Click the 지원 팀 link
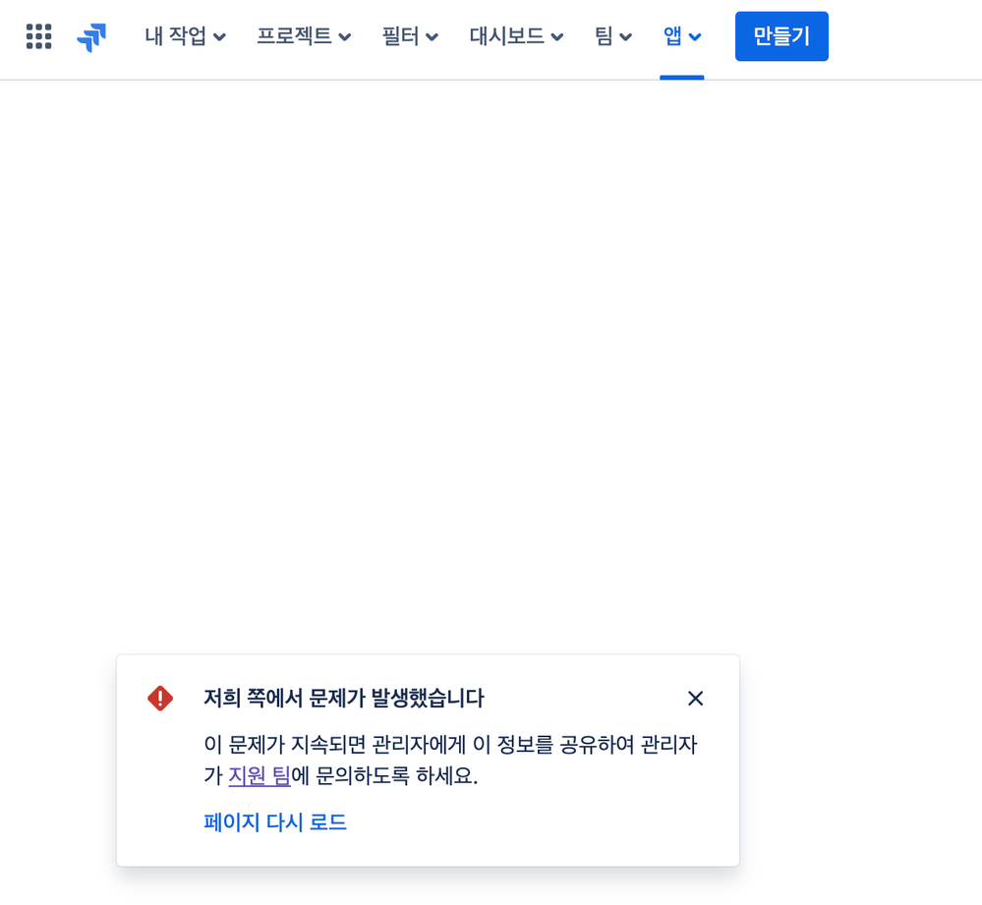Viewport: 982px width, 905px height. [259, 775]
